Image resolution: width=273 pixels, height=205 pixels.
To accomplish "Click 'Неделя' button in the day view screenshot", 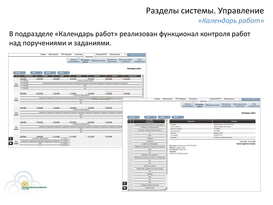I will coord(164,117).
